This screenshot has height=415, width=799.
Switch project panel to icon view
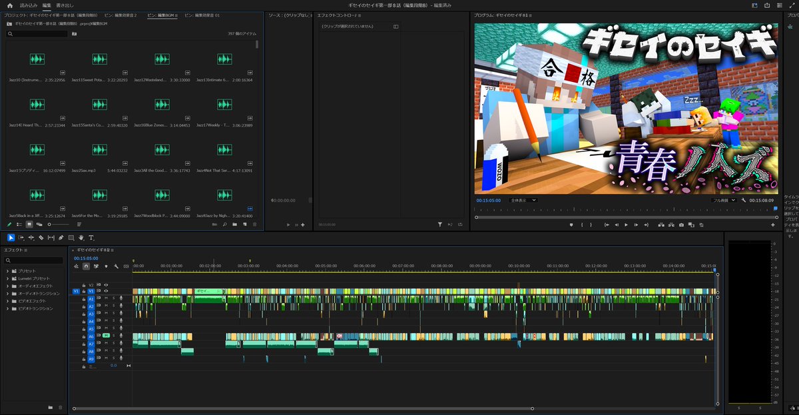pyautogui.click(x=29, y=224)
